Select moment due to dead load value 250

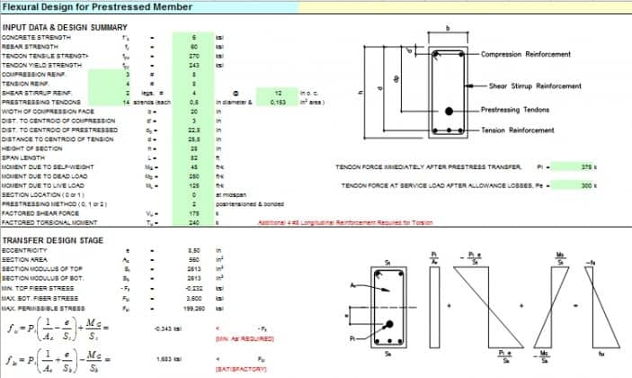tap(193, 176)
